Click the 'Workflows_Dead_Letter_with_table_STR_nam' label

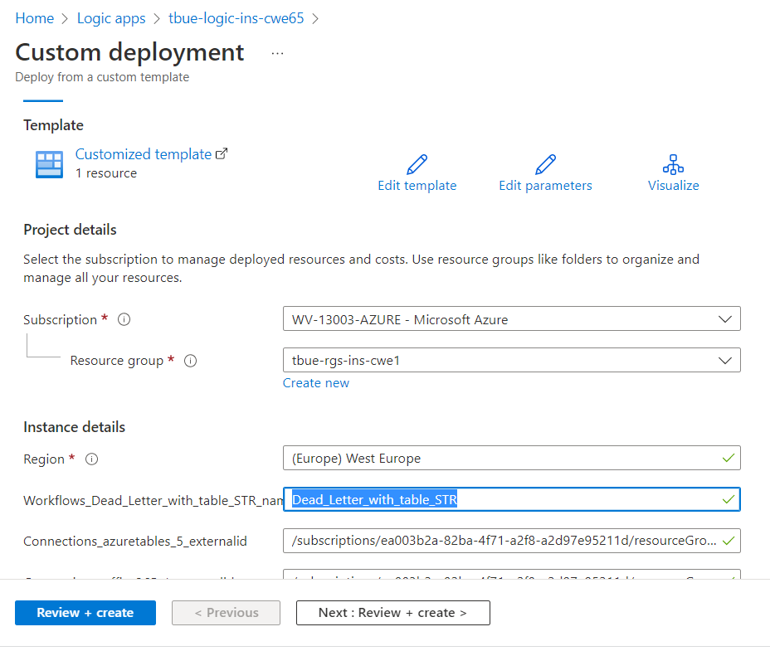coord(154,500)
